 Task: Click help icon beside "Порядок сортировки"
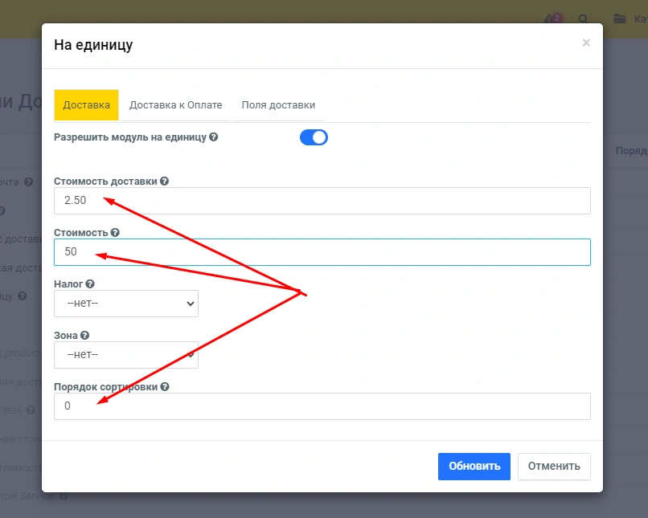165,387
